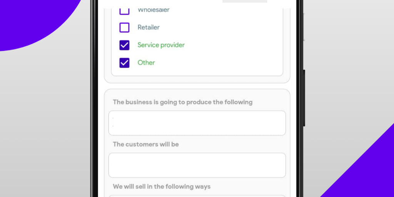
Task: Click the field under selling ways heading
Action: pos(197,195)
